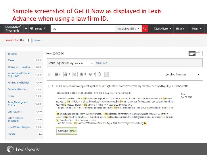This screenshot has height=155, width=207.
Task: Click the printer-friendly document icon
Action: pos(99,74)
